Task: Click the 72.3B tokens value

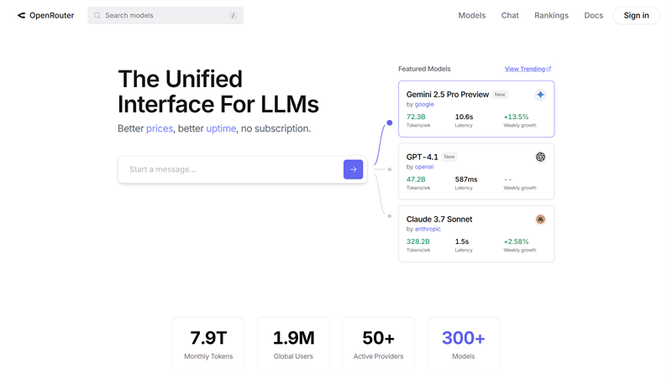Action: click(x=416, y=117)
